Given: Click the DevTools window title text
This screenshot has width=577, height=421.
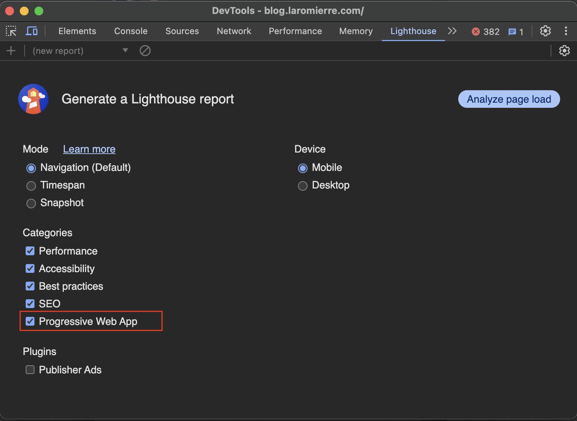Looking at the screenshot, I should pos(288,11).
